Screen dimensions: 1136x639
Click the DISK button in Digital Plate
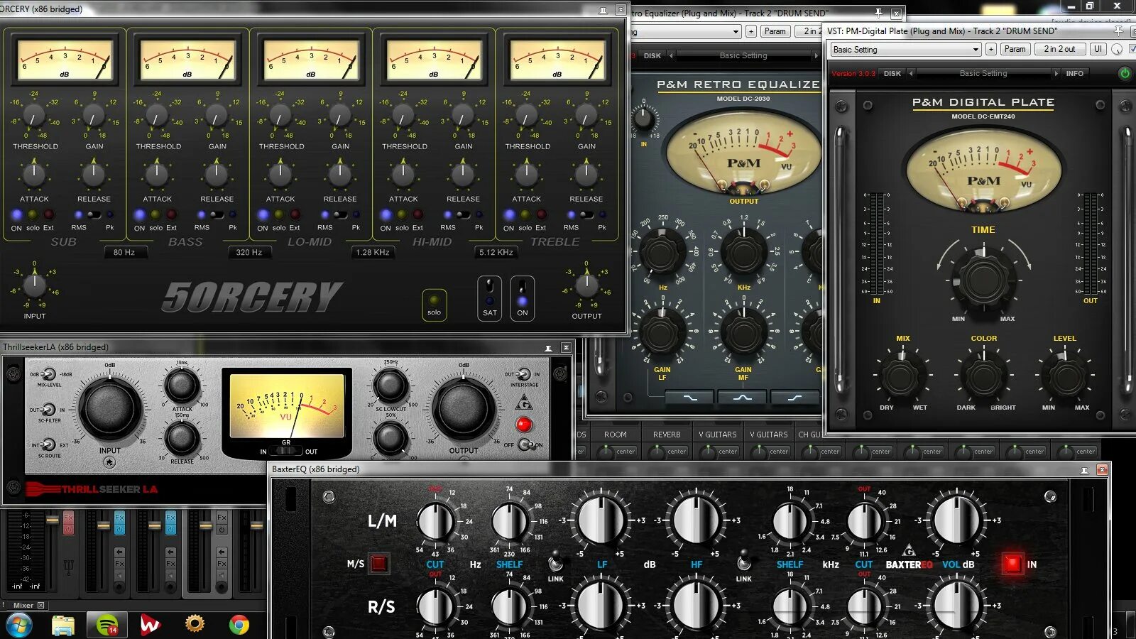click(x=892, y=73)
